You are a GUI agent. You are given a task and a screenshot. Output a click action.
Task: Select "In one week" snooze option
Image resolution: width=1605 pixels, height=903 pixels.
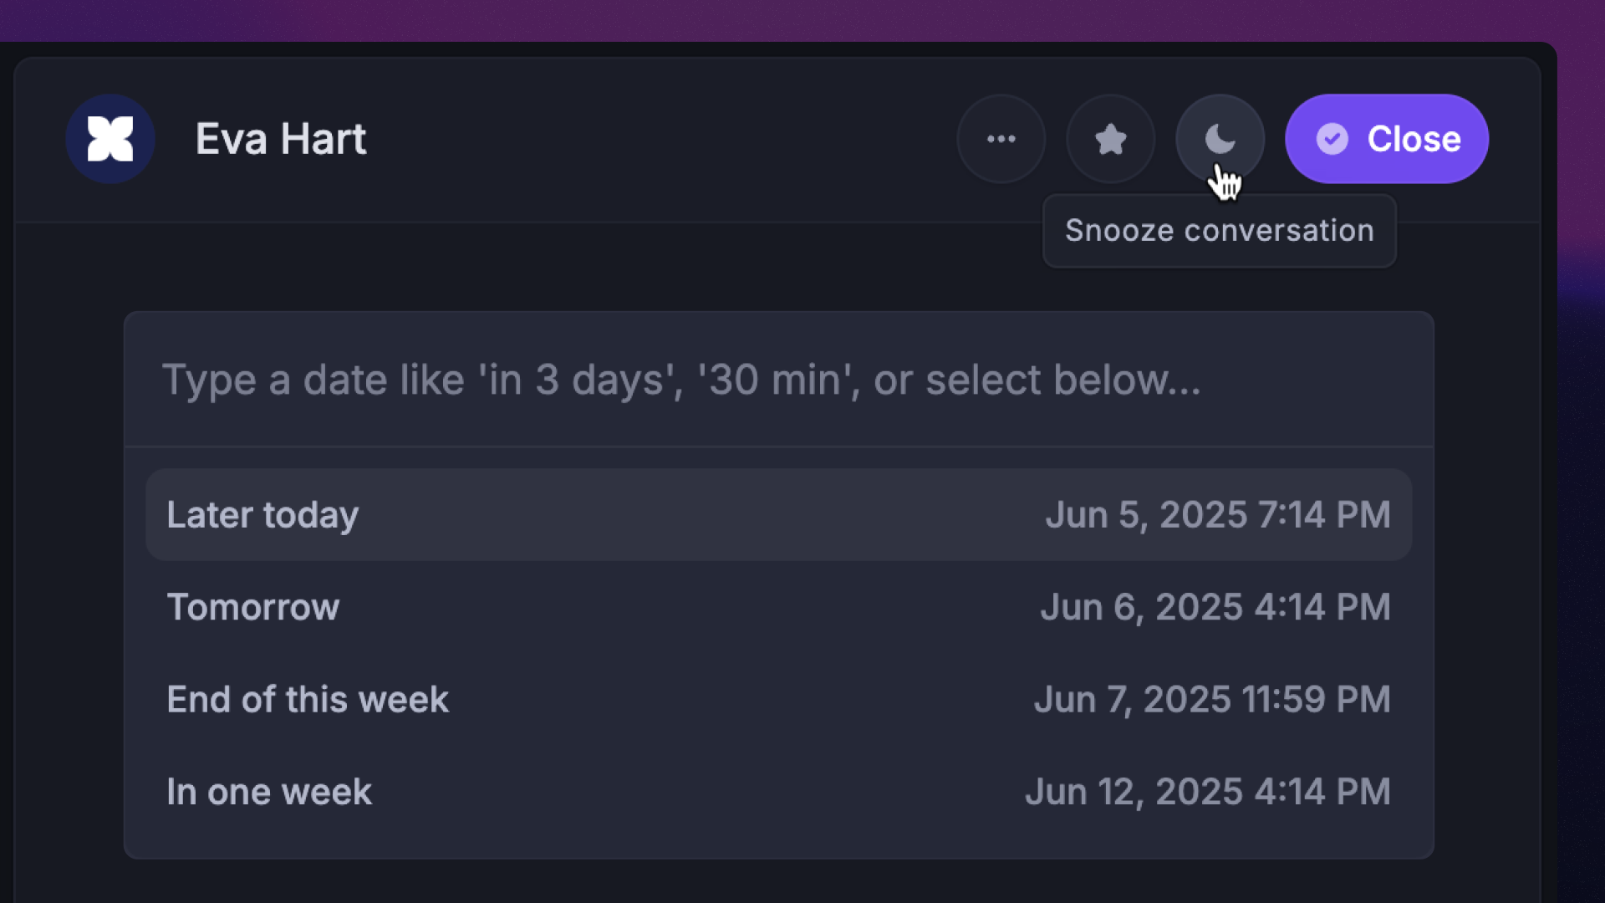click(269, 792)
